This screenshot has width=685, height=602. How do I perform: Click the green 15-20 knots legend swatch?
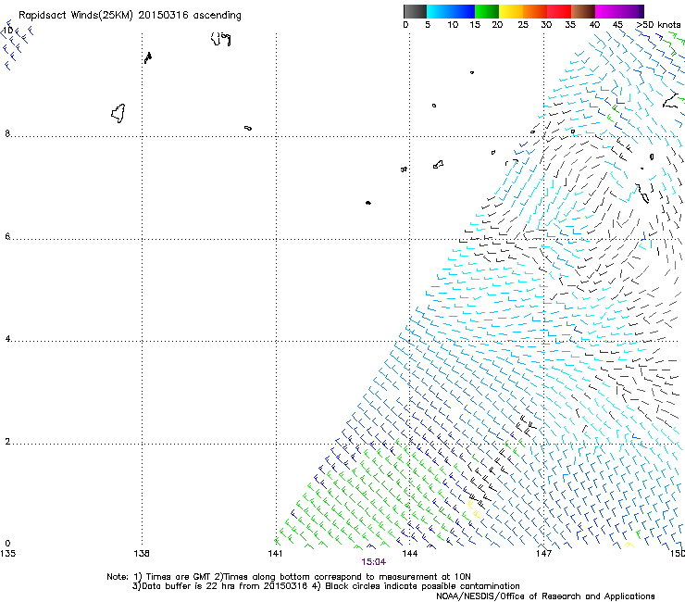[487, 11]
